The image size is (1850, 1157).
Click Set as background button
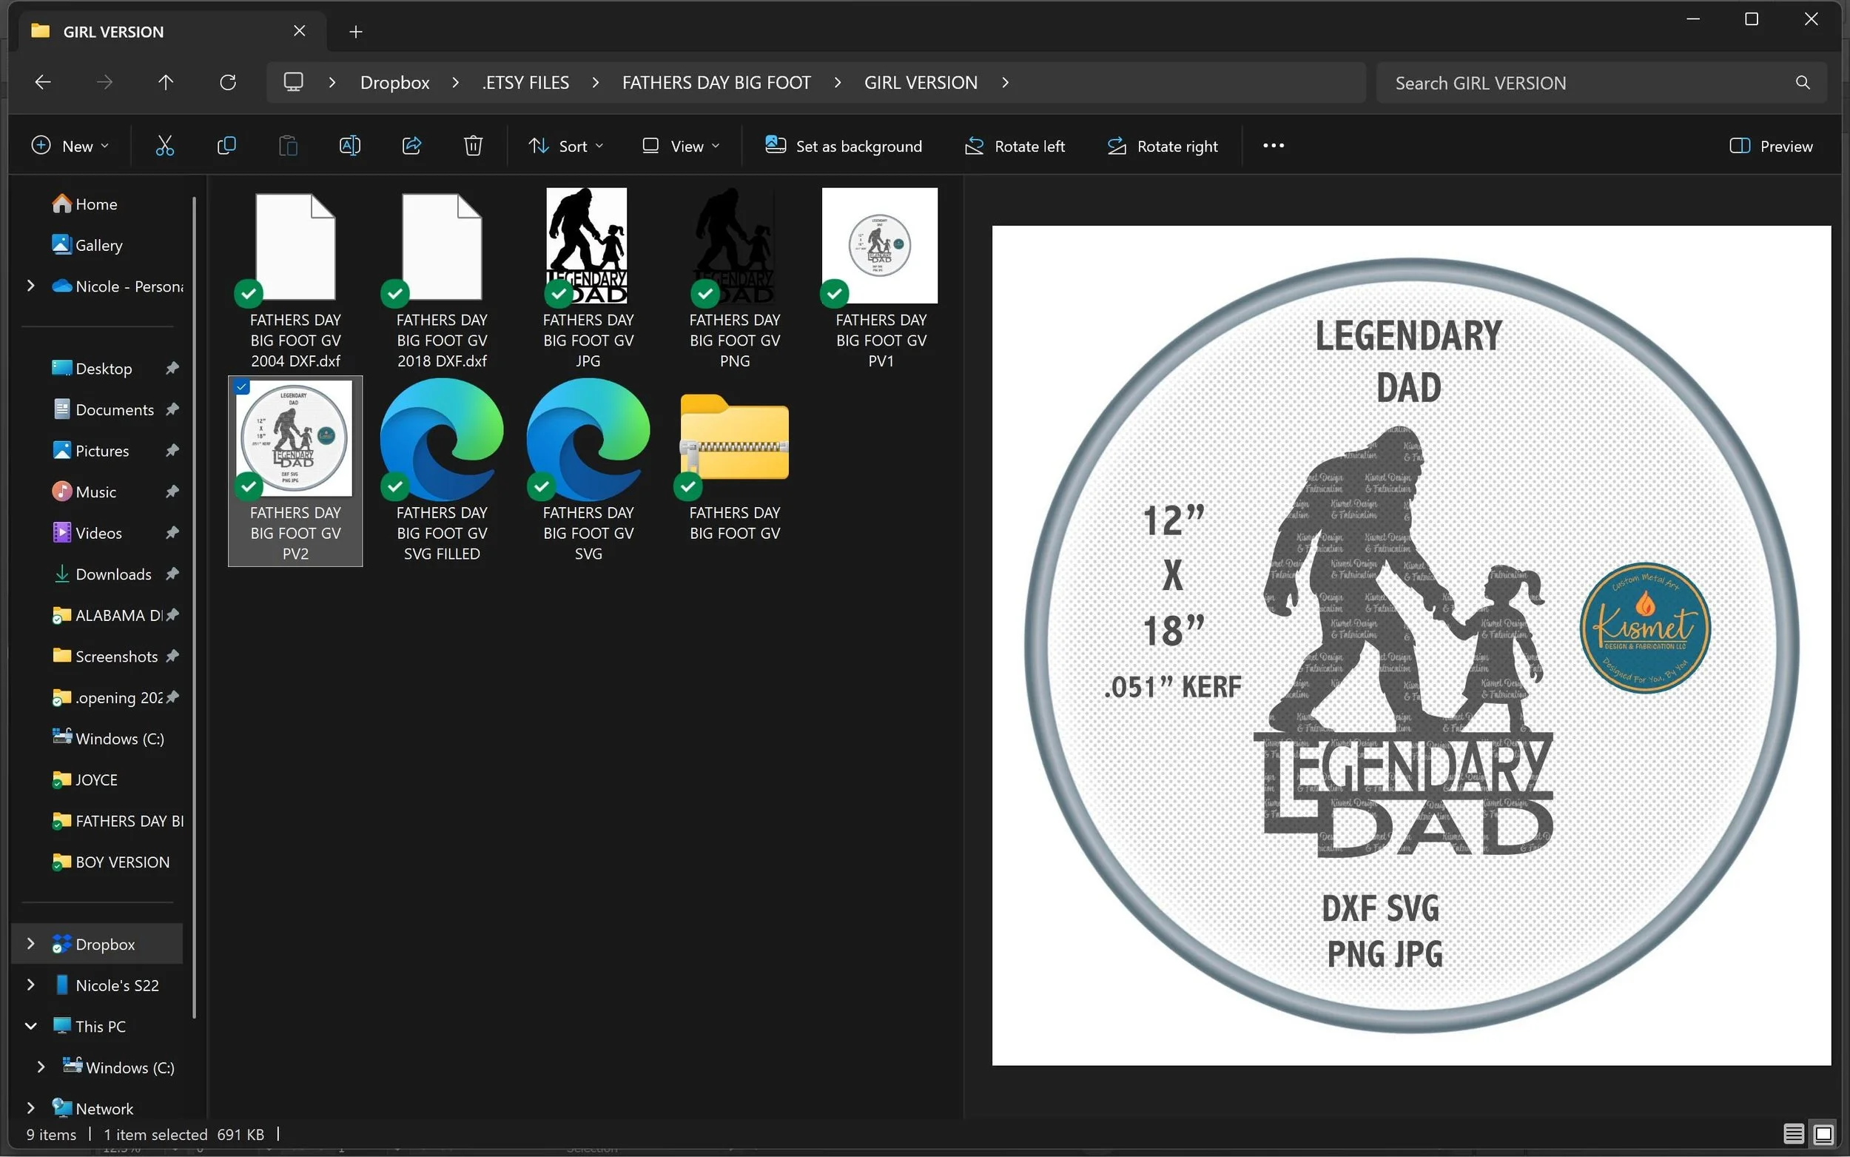844,145
